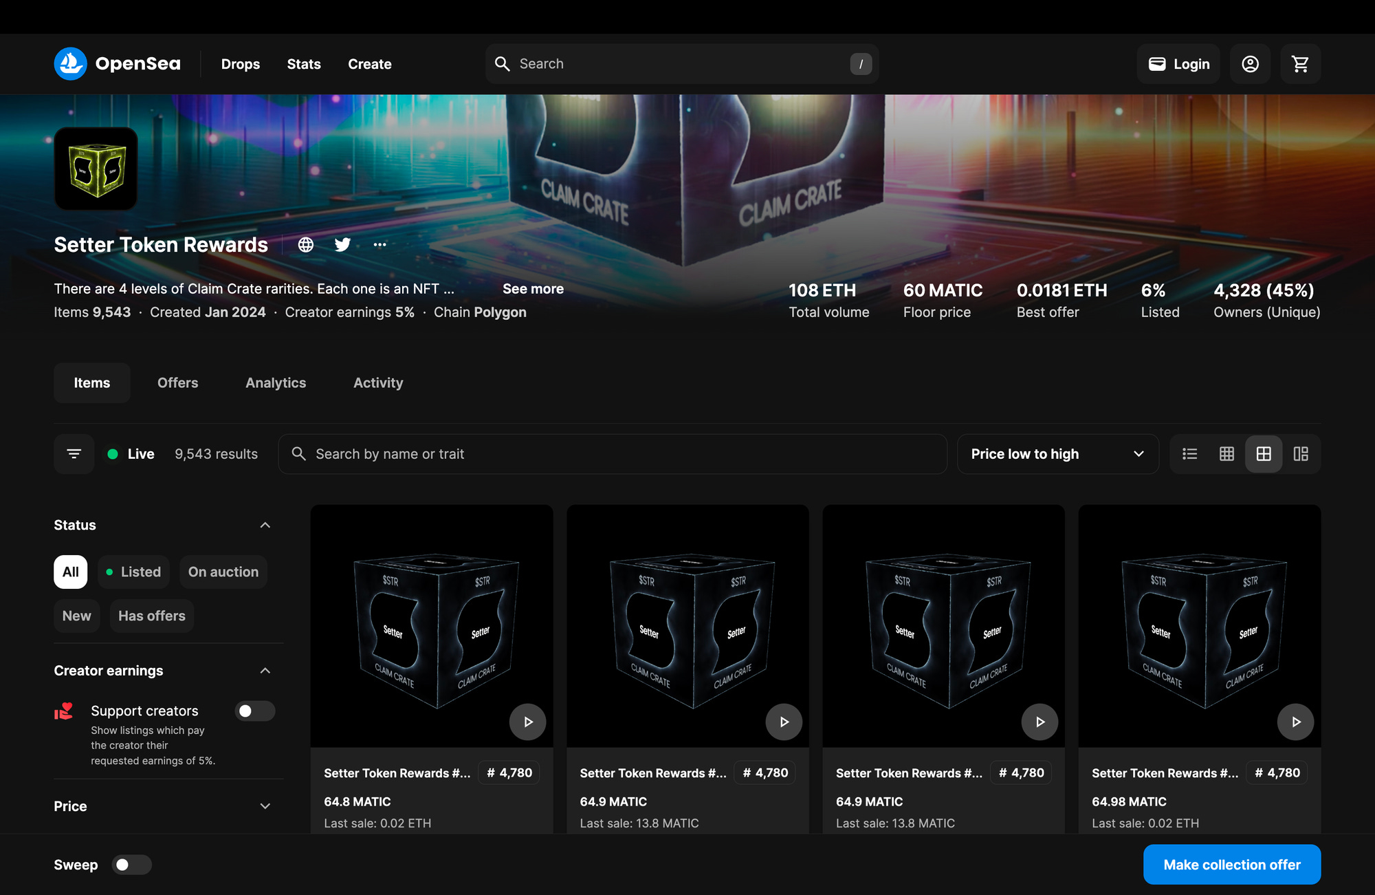Select the New status filter
The image size is (1375, 895).
77,616
